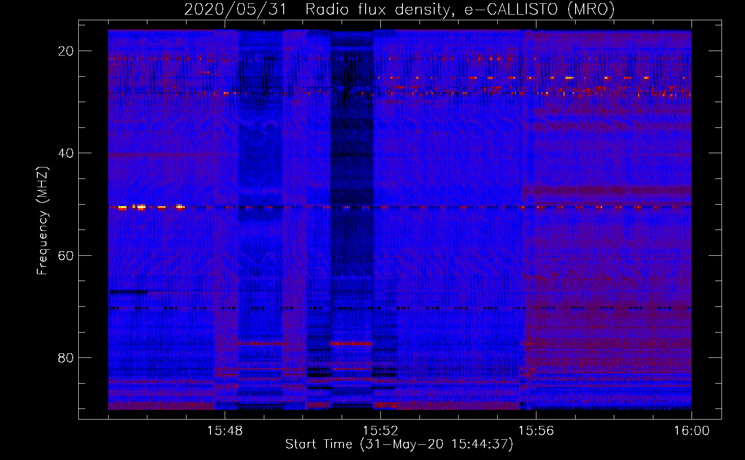Viewport: 745px width, 460px height.
Task: Click the '16:00' time tick label
Action: 692,431
